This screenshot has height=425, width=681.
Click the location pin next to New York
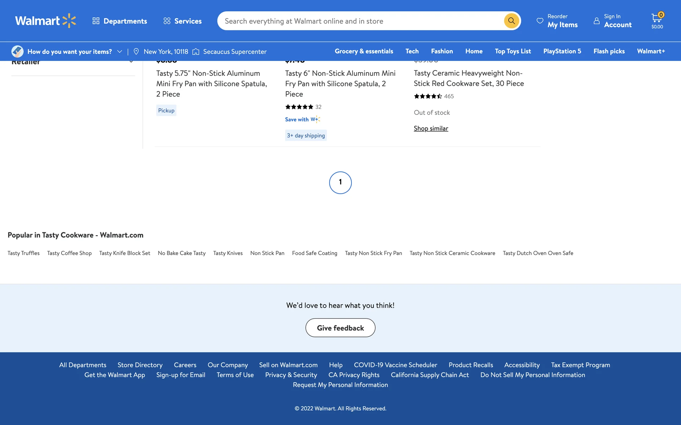136,52
